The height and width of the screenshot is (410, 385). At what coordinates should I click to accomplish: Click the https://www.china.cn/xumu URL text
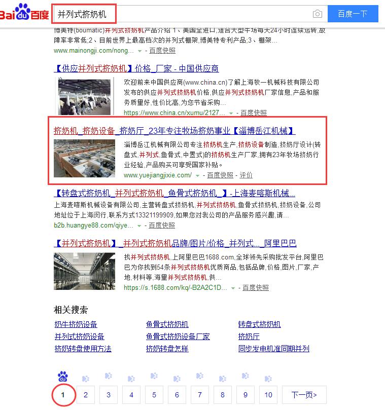[174, 113]
